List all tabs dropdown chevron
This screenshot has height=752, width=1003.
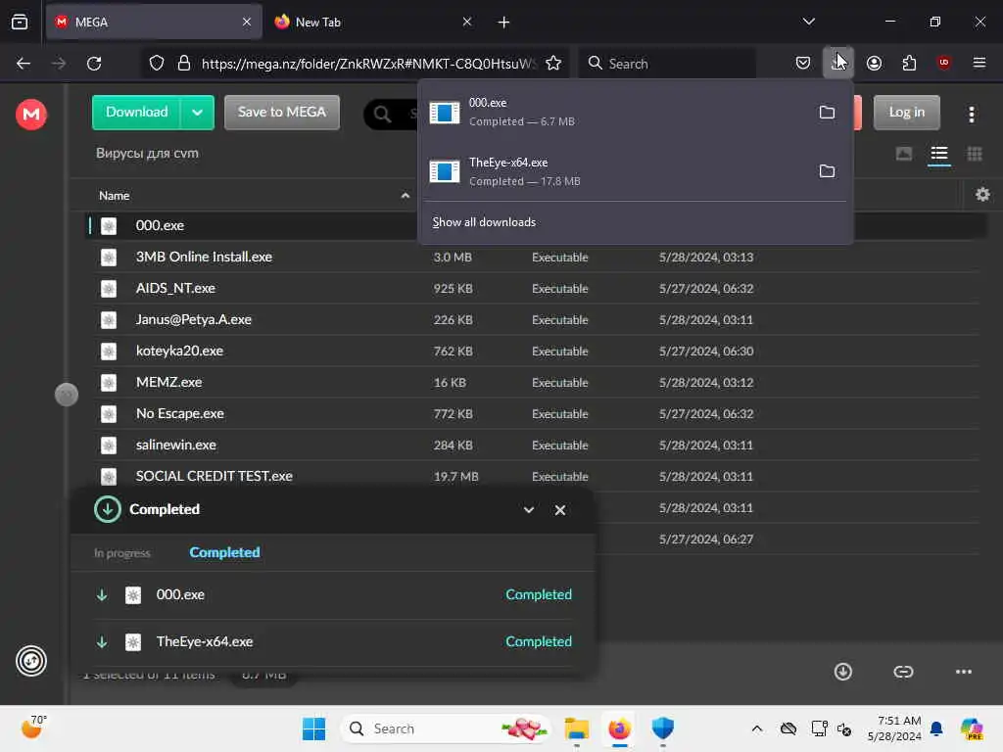point(808,22)
